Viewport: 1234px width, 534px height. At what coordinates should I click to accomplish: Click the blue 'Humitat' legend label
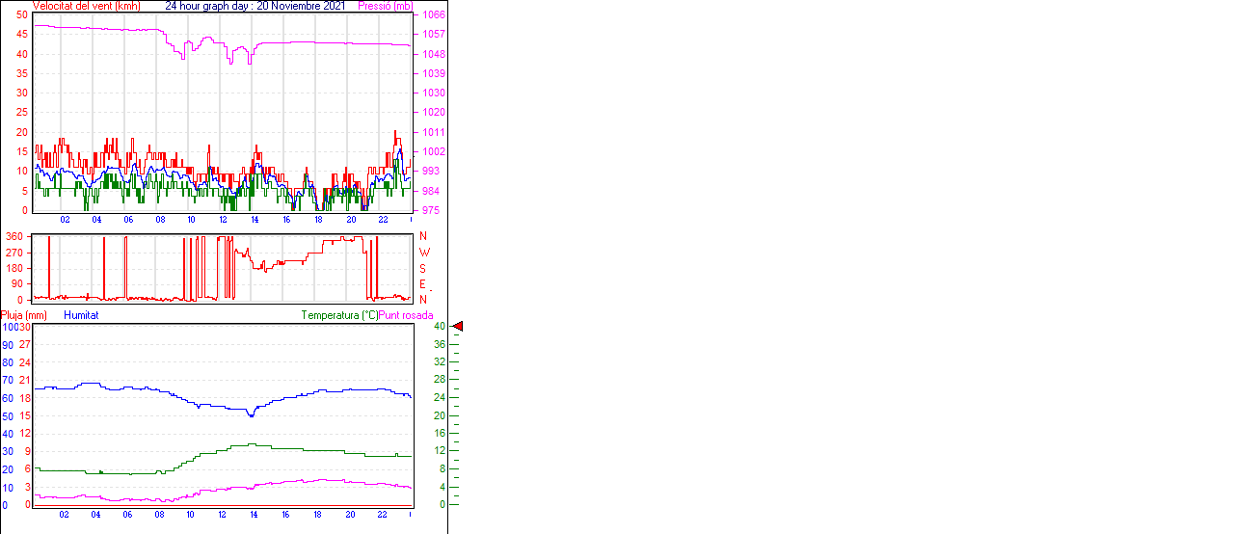coord(81,315)
